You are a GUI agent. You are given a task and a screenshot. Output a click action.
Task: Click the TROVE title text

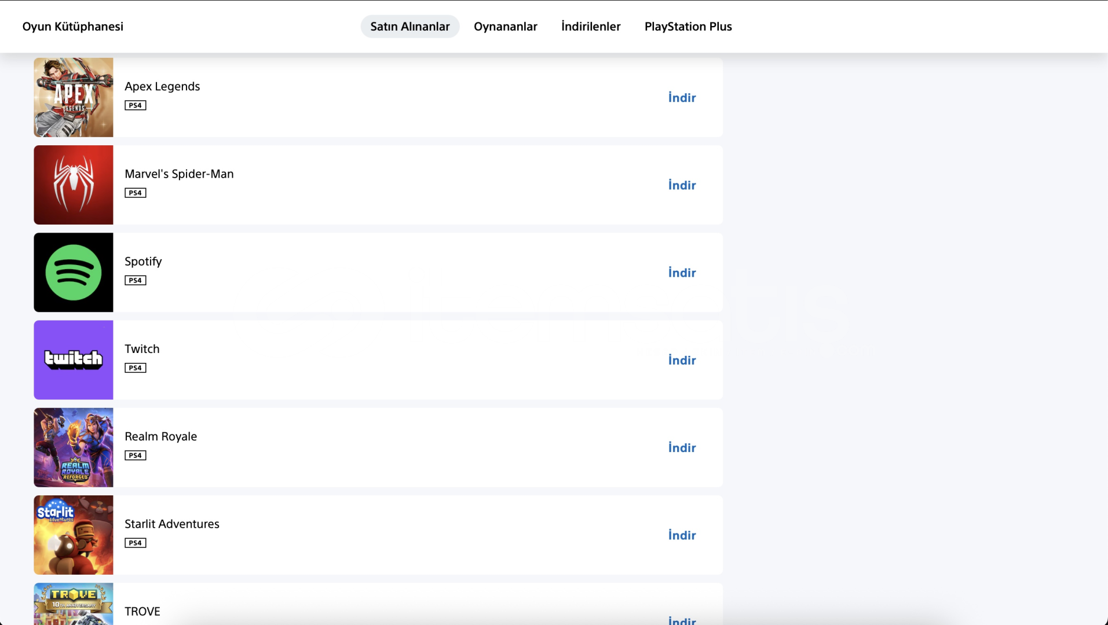[142, 612]
